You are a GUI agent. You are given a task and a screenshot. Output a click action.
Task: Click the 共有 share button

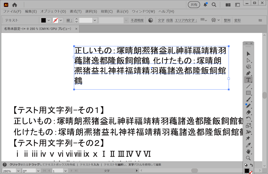coord(194,5)
